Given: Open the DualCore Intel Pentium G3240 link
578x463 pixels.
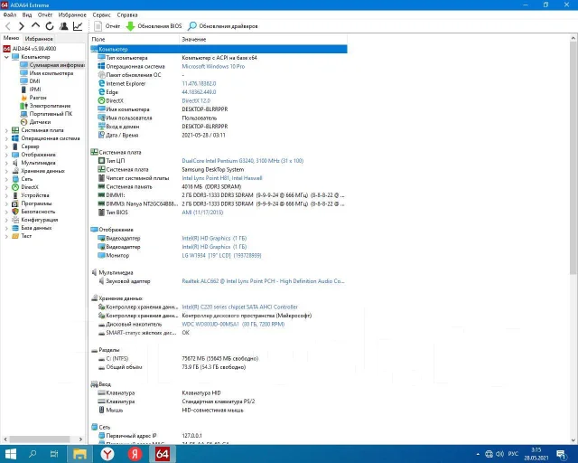Looking at the screenshot, I should [x=243, y=161].
